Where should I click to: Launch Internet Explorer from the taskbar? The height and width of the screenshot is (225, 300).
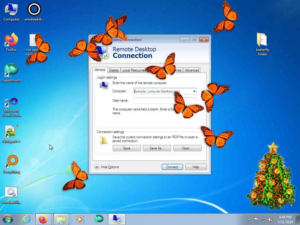(x=26, y=219)
